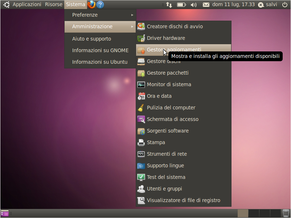Open the salvi user menu
Viewport: 291px width, 218px height.
pos(268,4)
